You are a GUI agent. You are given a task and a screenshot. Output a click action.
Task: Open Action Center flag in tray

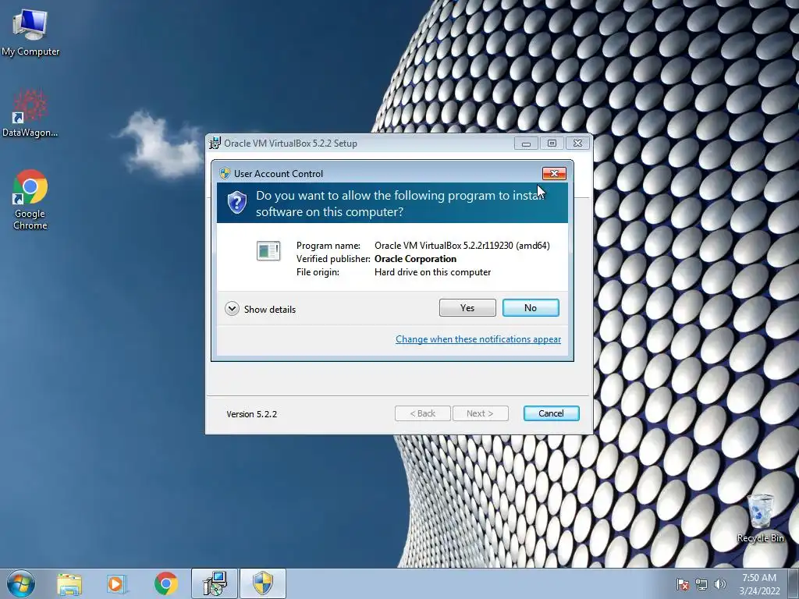(x=682, y=584)
